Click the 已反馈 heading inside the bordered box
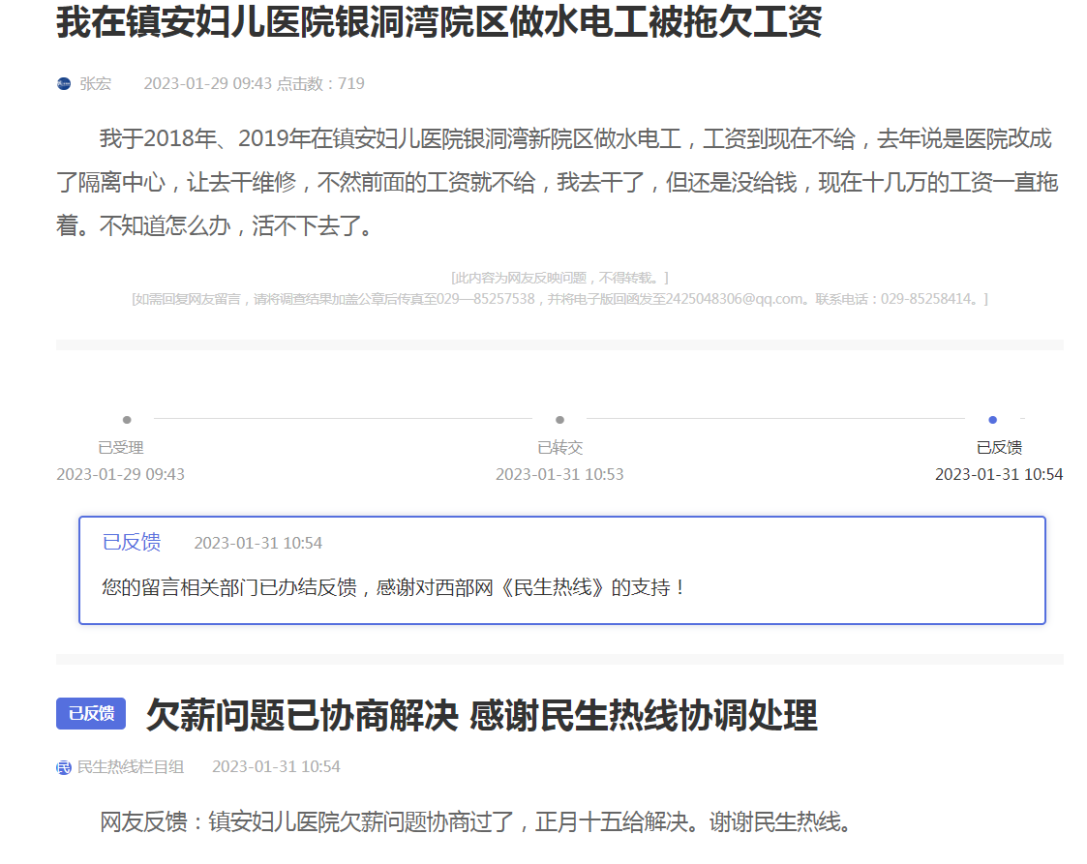 pos(132,543)
